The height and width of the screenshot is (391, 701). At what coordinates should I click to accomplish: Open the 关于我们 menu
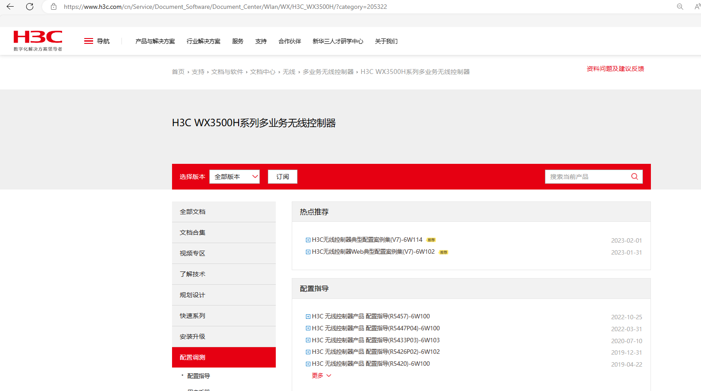pos(386,41)
